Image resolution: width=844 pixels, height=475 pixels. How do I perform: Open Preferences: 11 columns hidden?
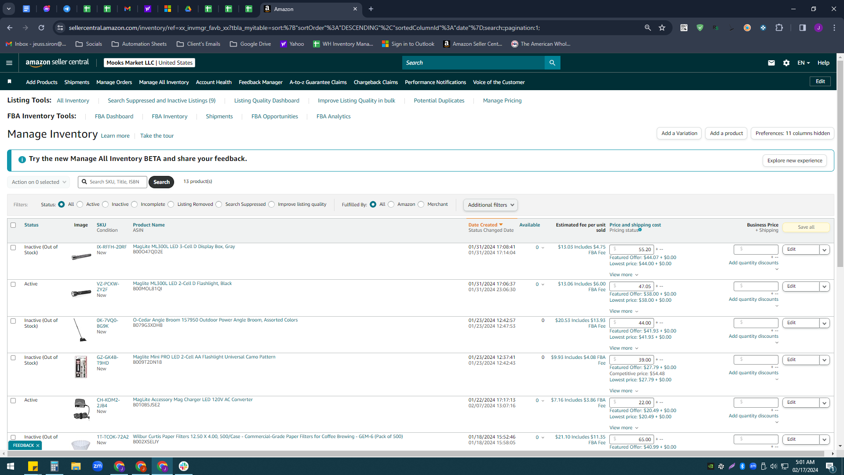click(x=793, y=133)
